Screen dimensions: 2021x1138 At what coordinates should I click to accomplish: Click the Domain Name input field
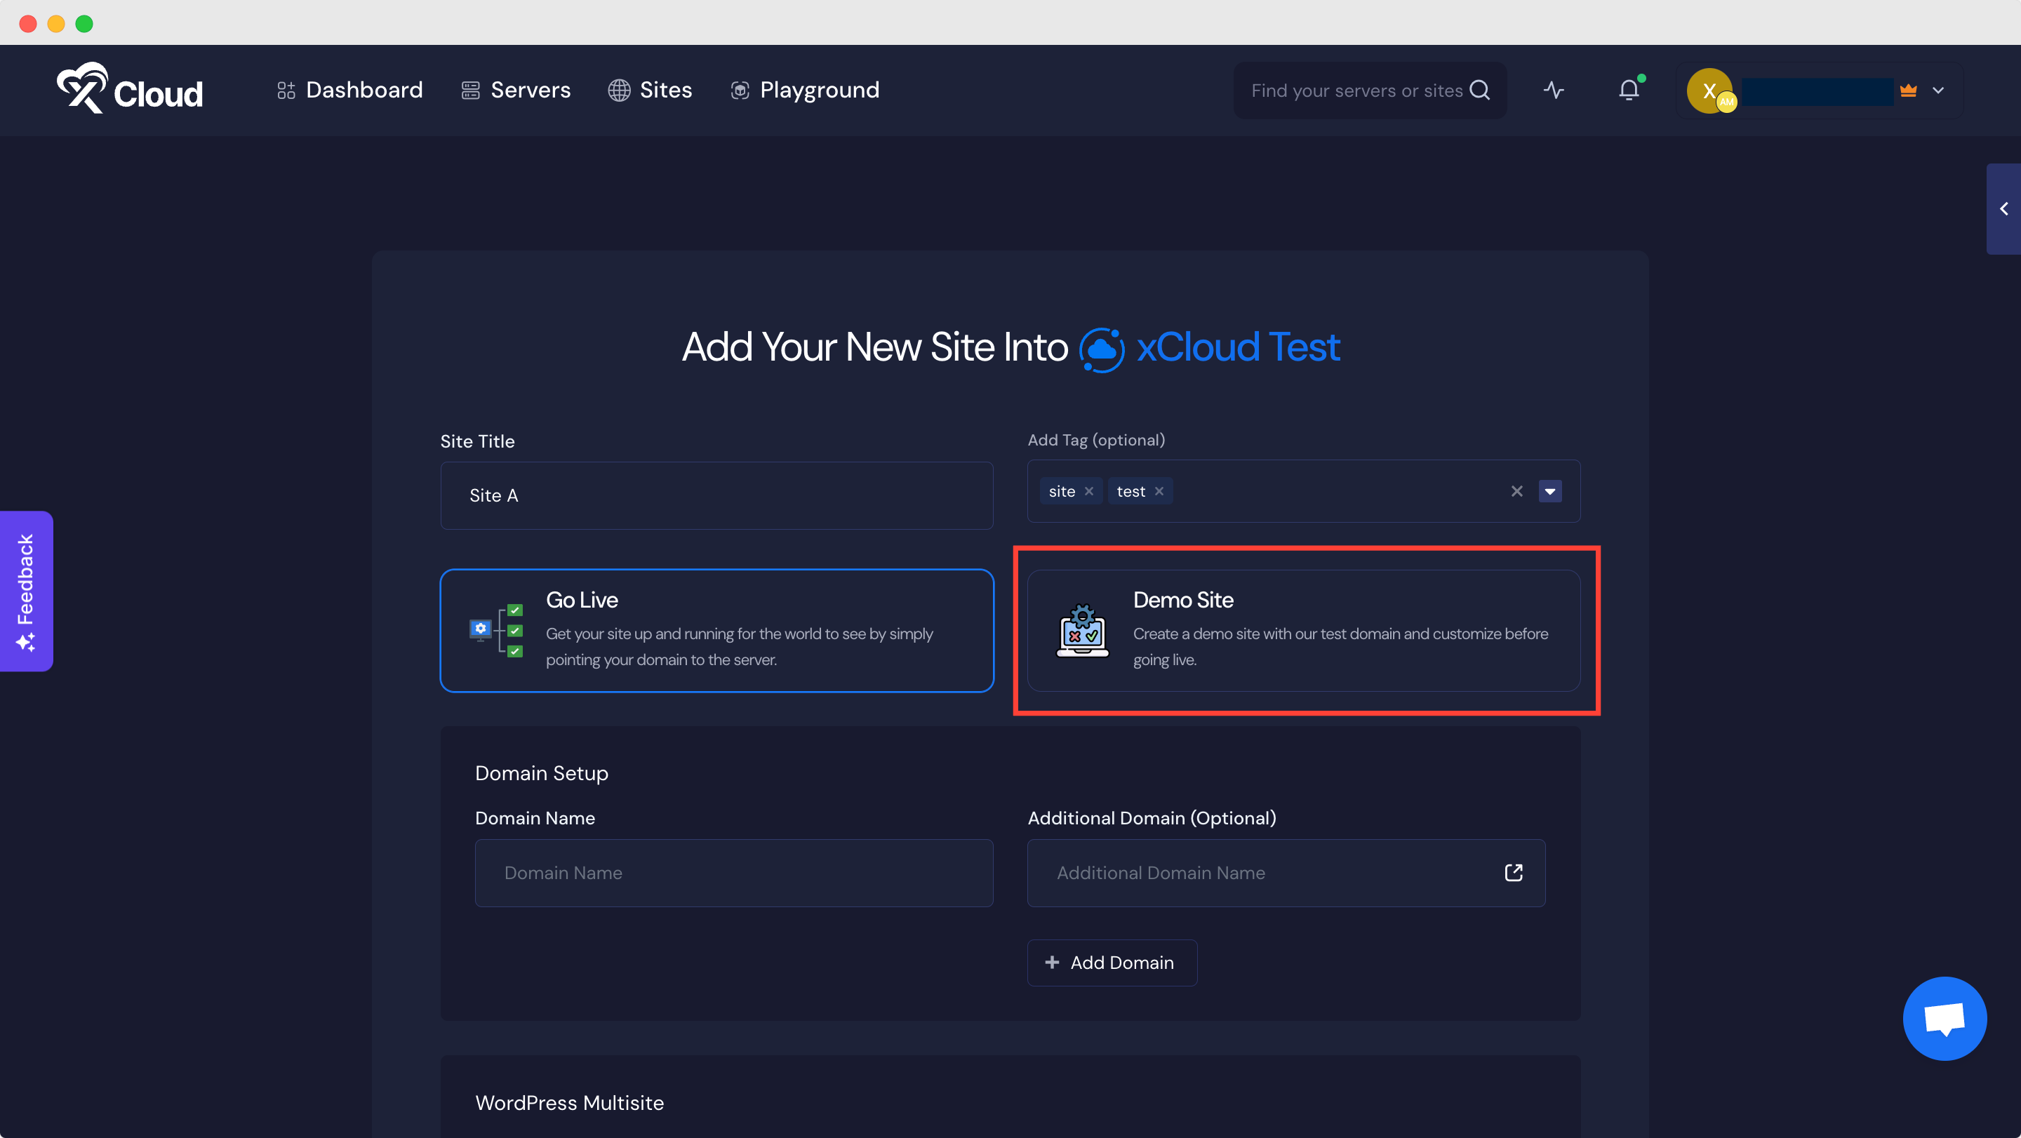(x=733, y=872)
